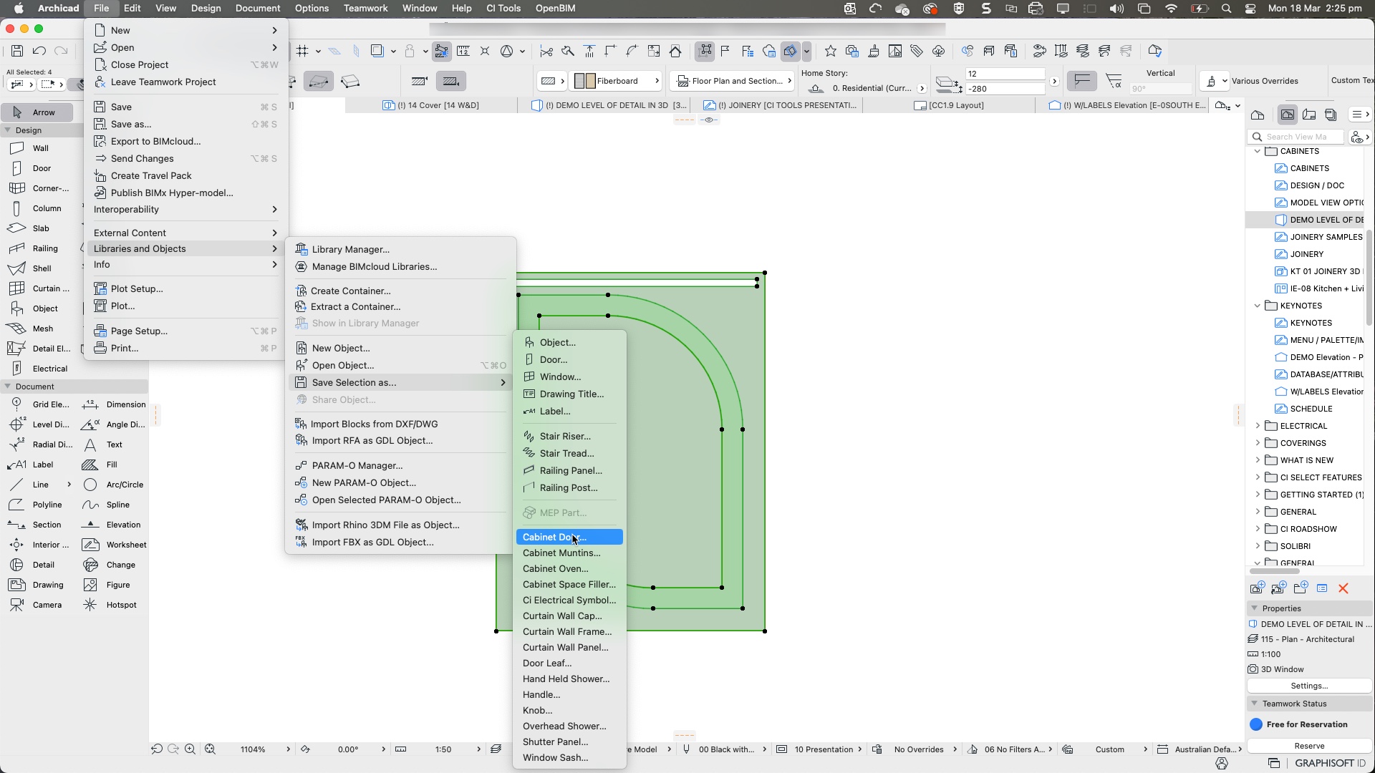Choose New Object... menu item
This screenshot has width=1375, height=773.
[400, 348]
